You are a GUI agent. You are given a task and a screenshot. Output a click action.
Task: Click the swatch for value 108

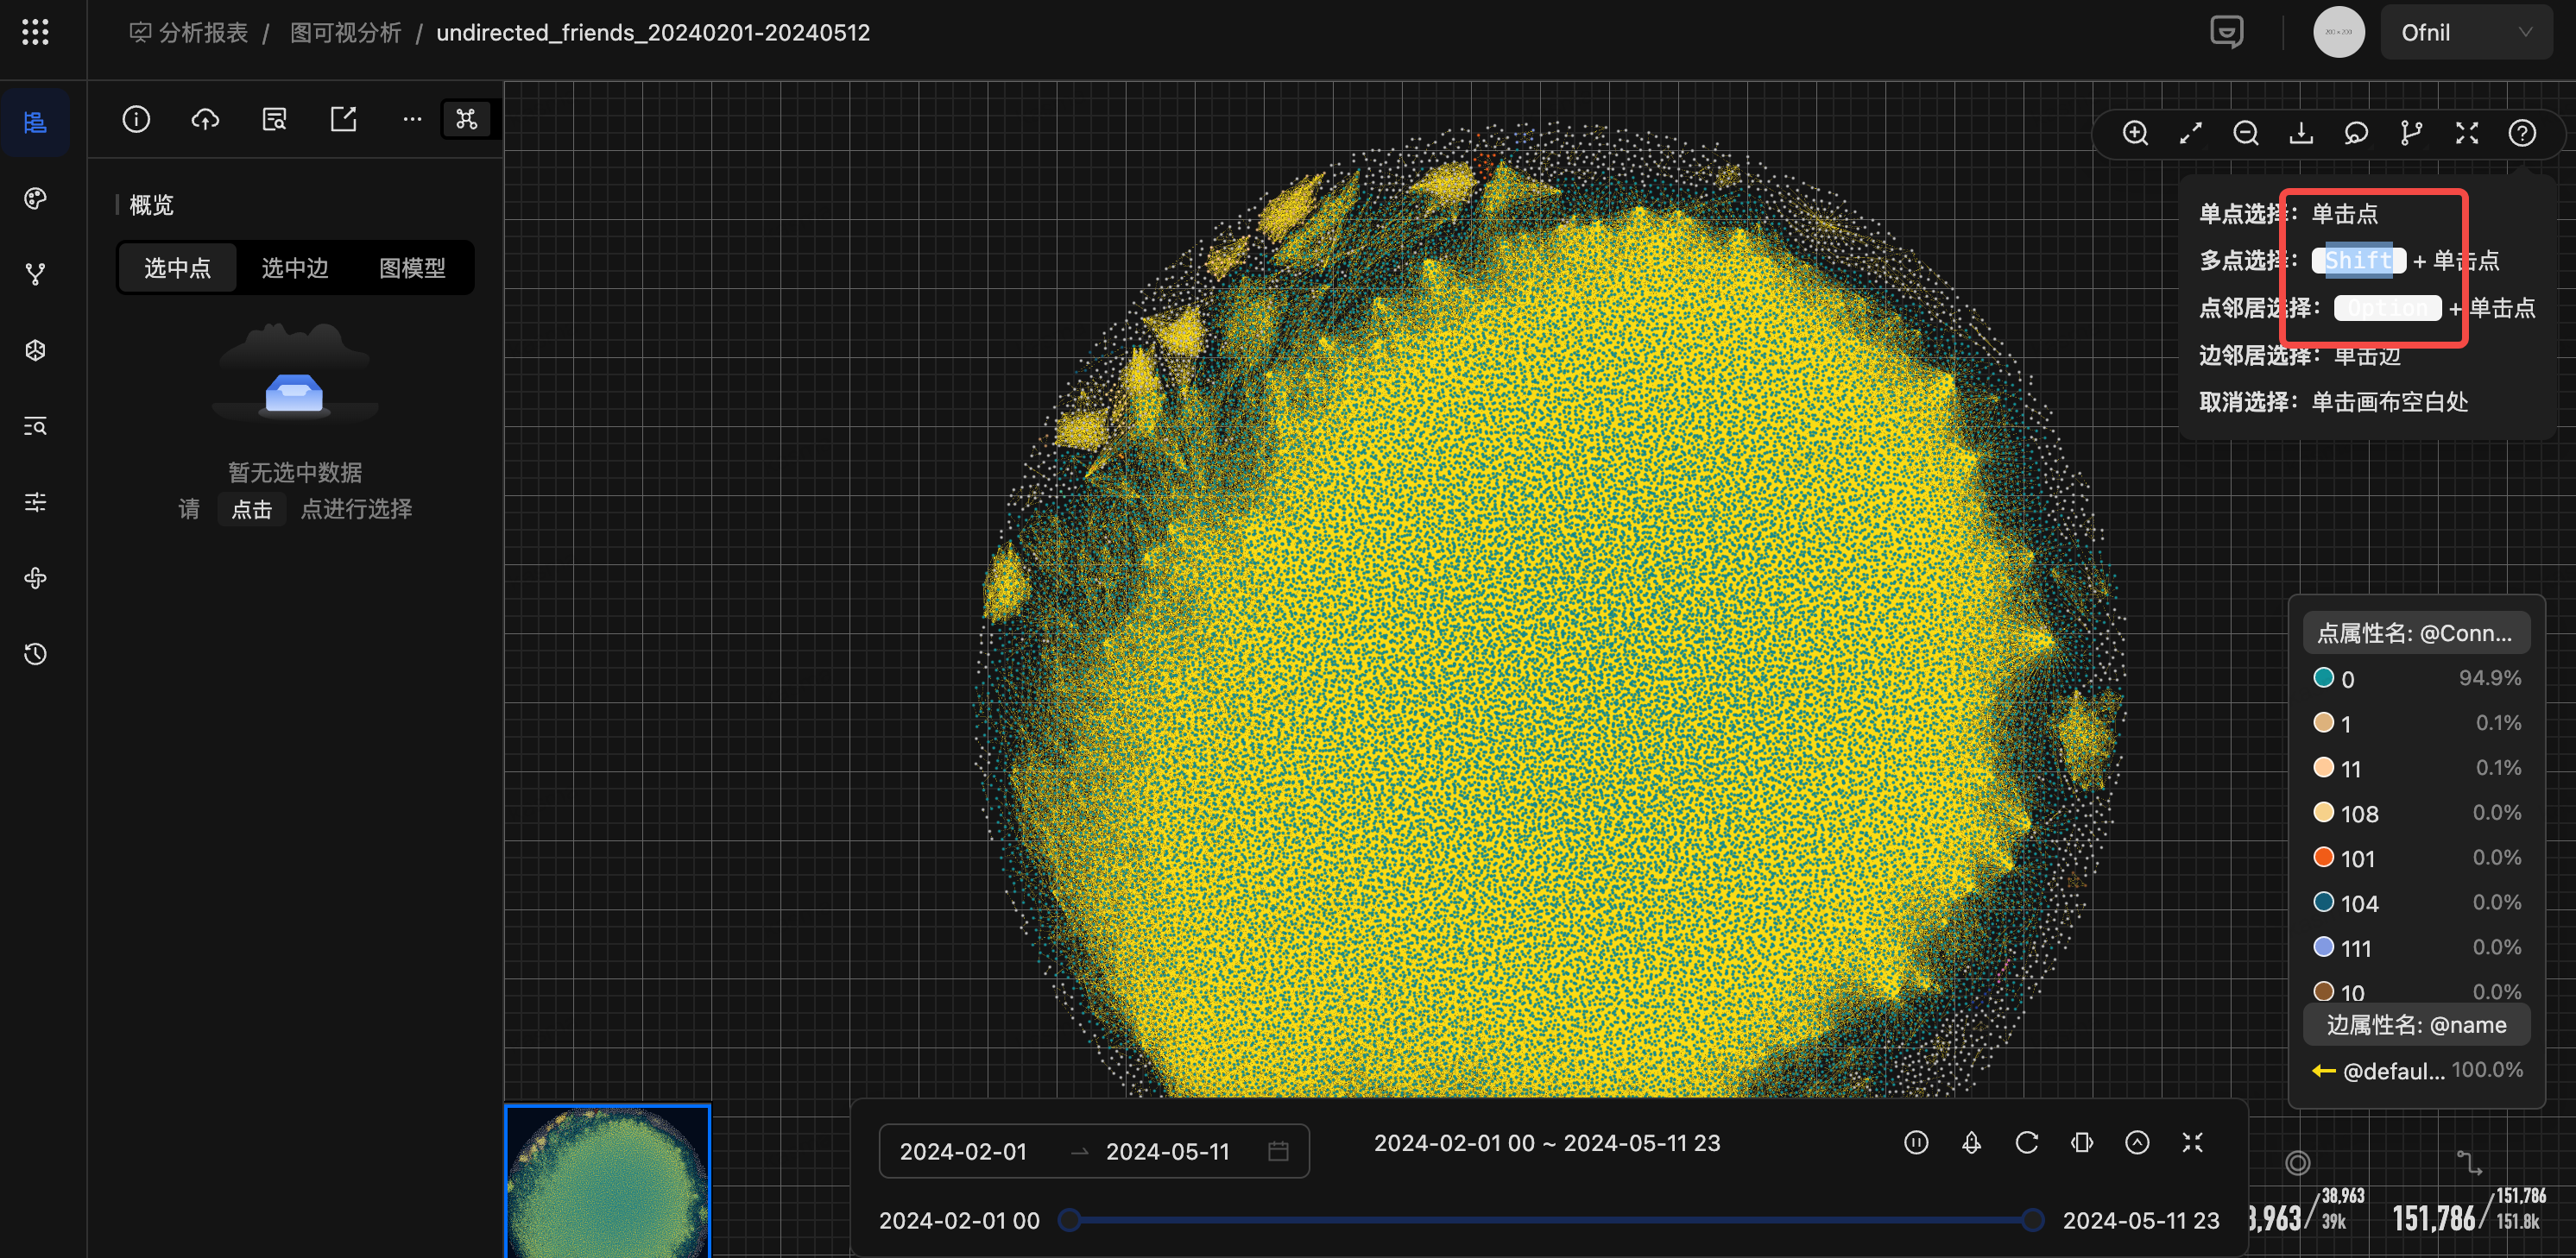click(2323, 813)
